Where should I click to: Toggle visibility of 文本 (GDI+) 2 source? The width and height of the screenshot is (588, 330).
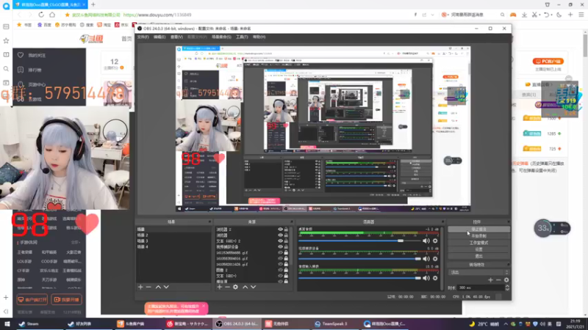[280, 241]
